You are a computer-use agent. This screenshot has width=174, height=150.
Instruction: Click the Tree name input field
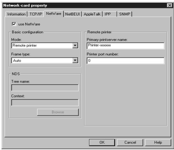coord(45,88)
